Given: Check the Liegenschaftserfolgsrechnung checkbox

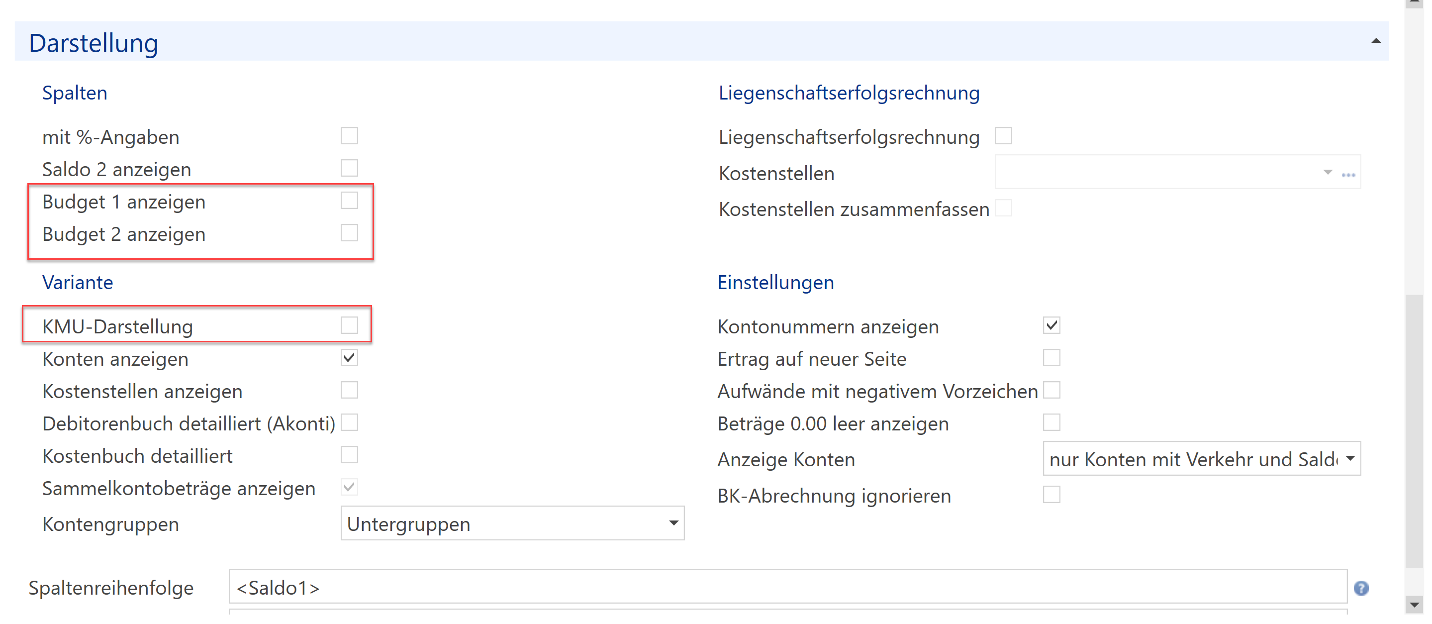Looking at the screenshot, I should [x=1003, y=136].
